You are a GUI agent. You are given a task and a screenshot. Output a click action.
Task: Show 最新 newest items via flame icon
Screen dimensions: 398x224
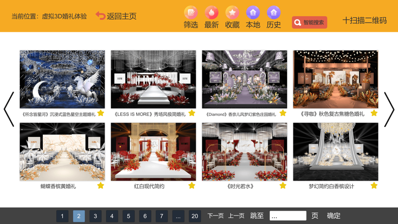coord(211,12)
